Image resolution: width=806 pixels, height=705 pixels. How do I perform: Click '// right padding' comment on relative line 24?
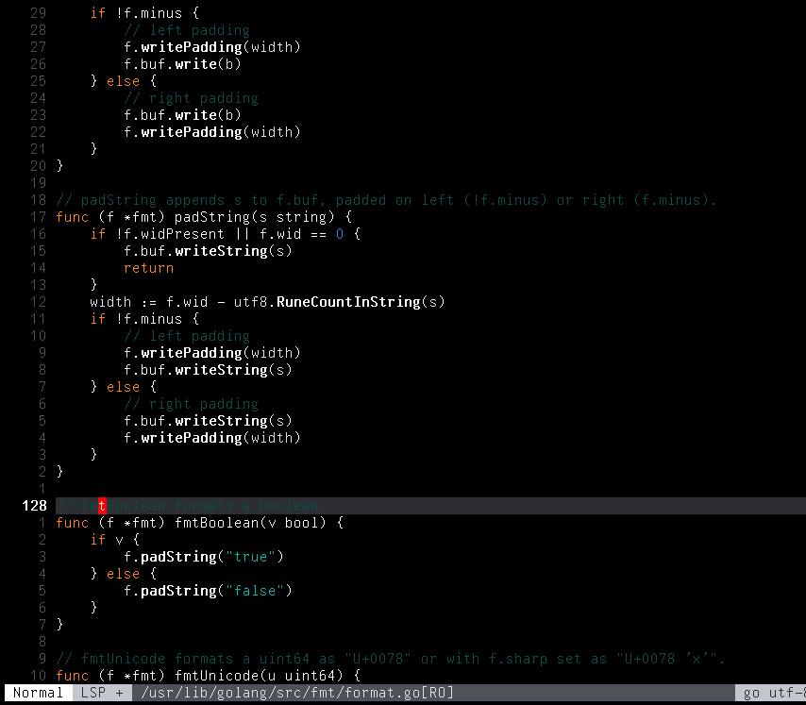(191, 97)
